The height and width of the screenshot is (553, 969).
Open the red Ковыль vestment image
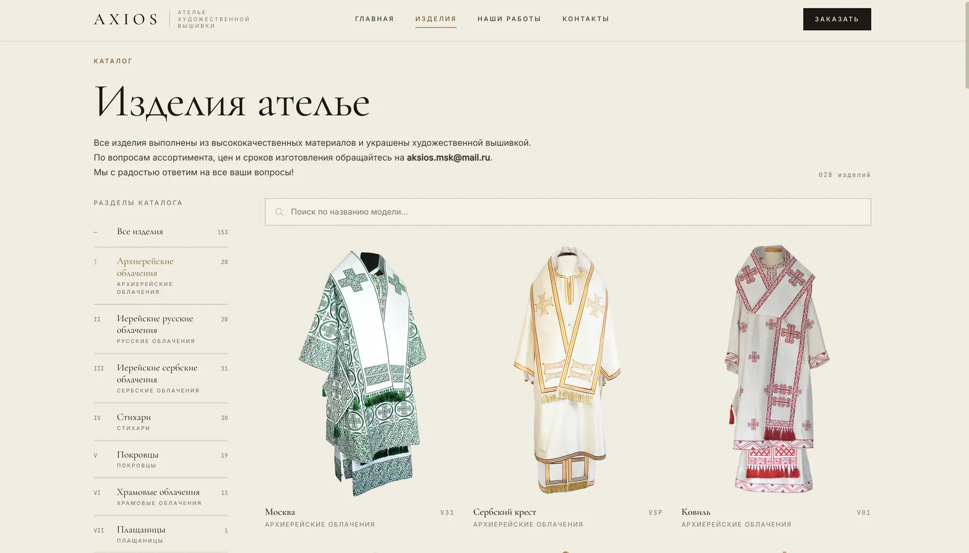776,369
